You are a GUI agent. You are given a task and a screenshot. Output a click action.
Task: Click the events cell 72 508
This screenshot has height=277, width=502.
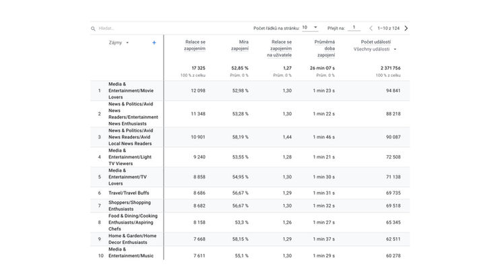click(x=393, y=157)
